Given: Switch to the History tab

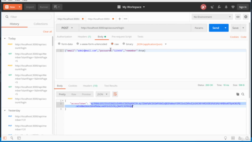Looking at the screenshot, I should (14, 24).
